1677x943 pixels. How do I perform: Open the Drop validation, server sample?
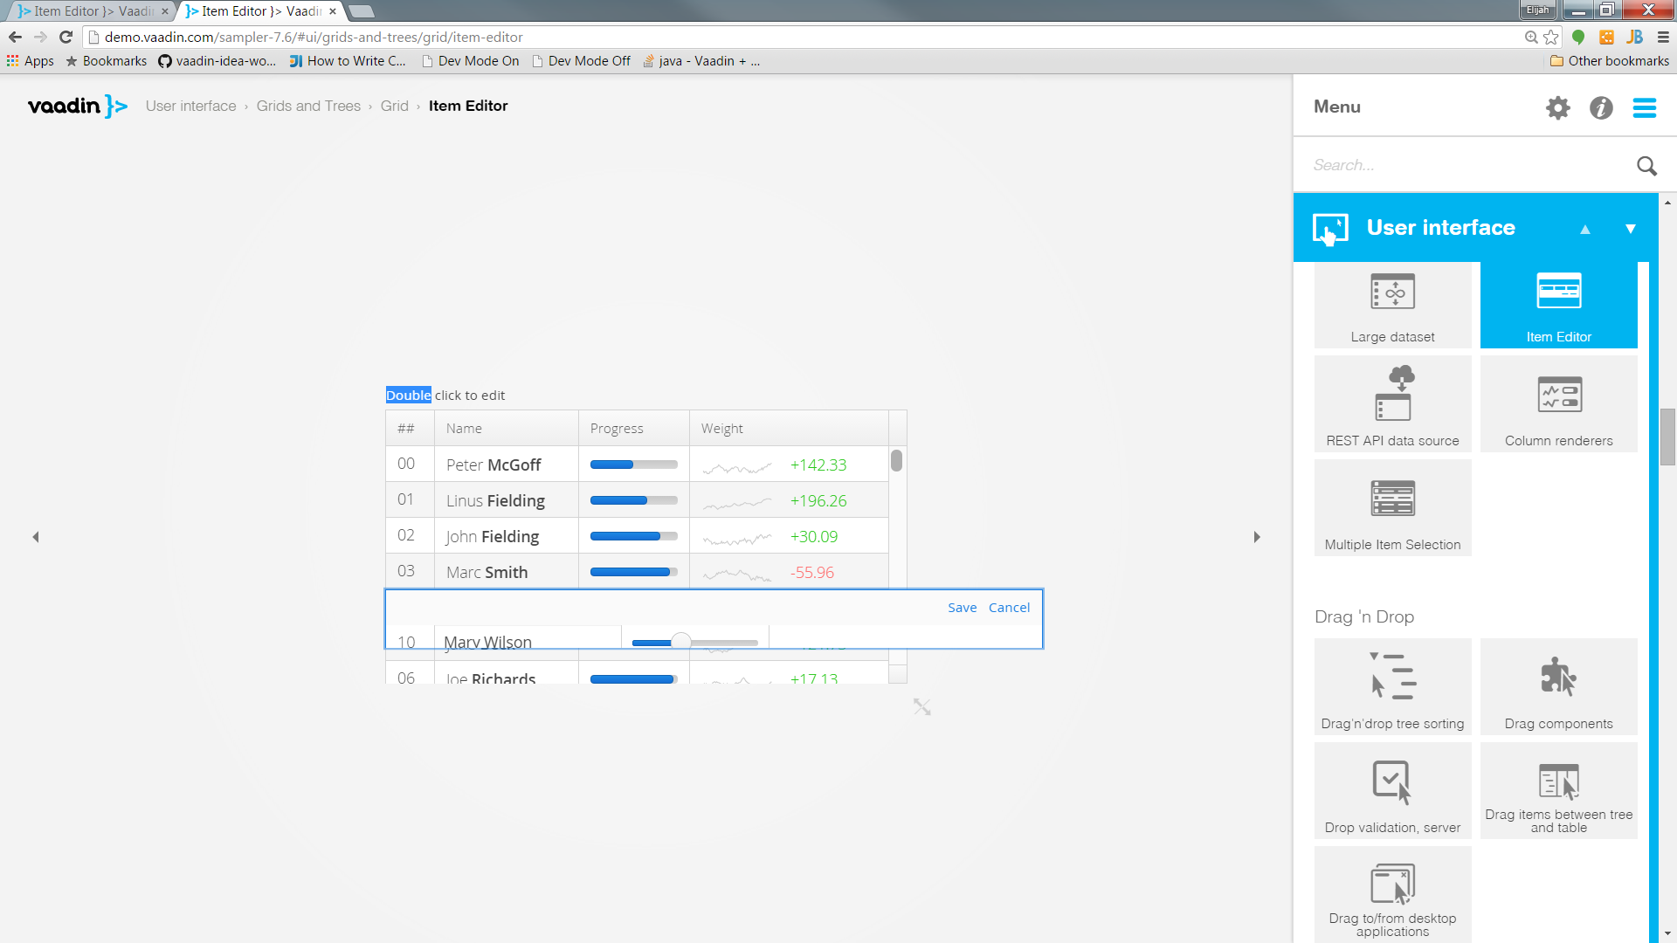[x=1392, y=790]
